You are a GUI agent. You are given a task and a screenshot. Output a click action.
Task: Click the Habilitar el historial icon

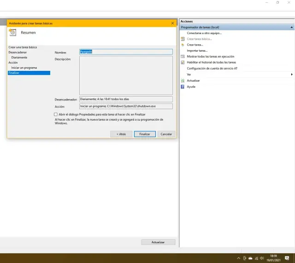pos(183,62)
